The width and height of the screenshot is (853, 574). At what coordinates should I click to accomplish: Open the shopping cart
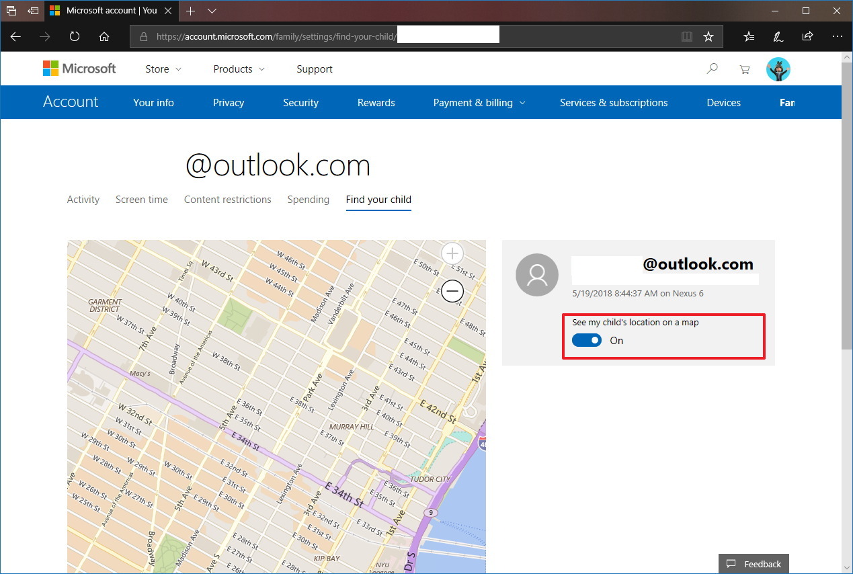coord(744,69)
